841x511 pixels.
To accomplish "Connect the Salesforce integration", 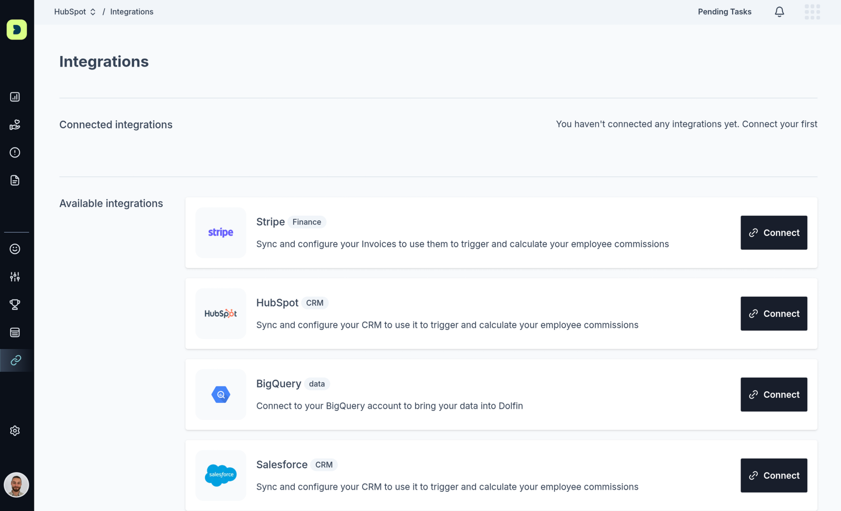I will (774, 476).
